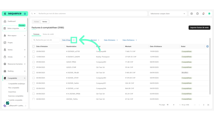This screenshot has width=214, height=120.
Task: Select invoice A2025-99f64 checkbox
Action: coord(34,62)
